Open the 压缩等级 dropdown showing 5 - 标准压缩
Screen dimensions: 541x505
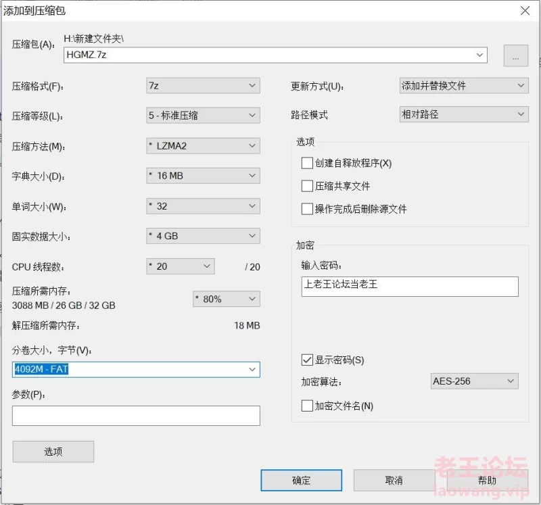click(x=203, y=116)
